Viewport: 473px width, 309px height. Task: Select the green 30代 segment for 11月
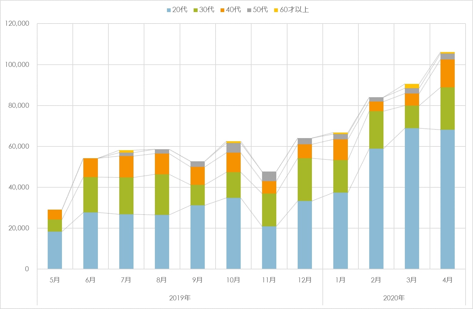269,210
